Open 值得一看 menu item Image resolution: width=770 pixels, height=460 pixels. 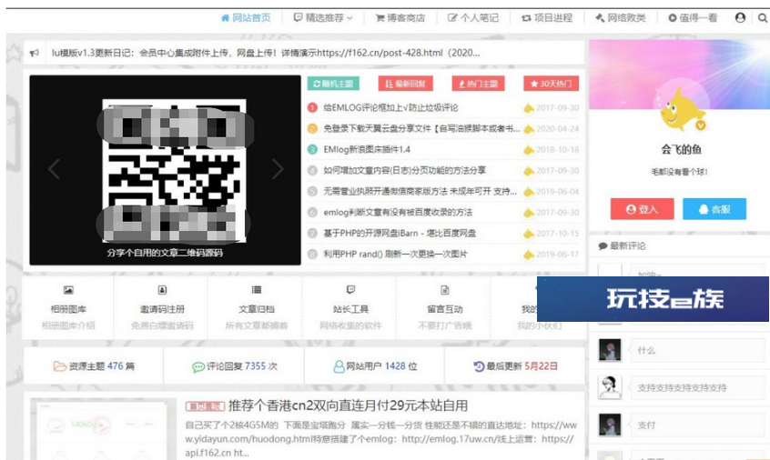(x=693, y=18)
